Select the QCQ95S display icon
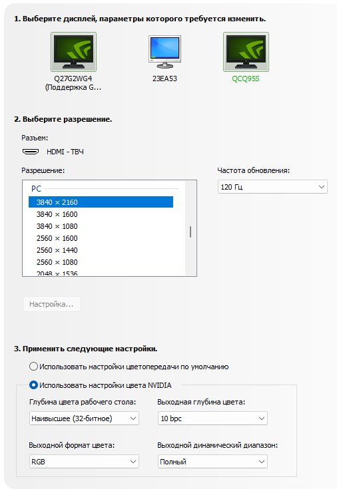The width and height of the screenshot is (337, 491). point(246,52)
